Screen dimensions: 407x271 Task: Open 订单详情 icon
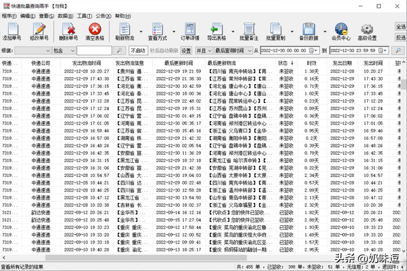coord(190,29)
